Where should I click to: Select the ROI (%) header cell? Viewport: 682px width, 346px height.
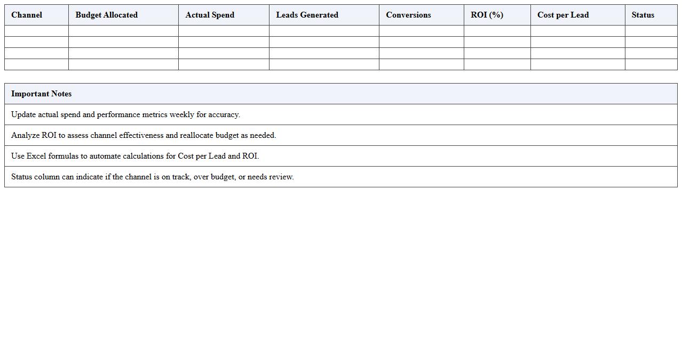pos(486,15)
